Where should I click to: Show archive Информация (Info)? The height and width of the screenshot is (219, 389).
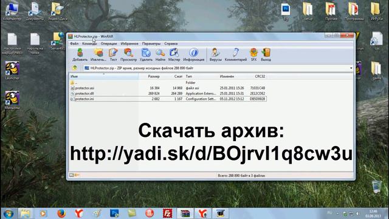pyautogui.click(x=193, y=55)
